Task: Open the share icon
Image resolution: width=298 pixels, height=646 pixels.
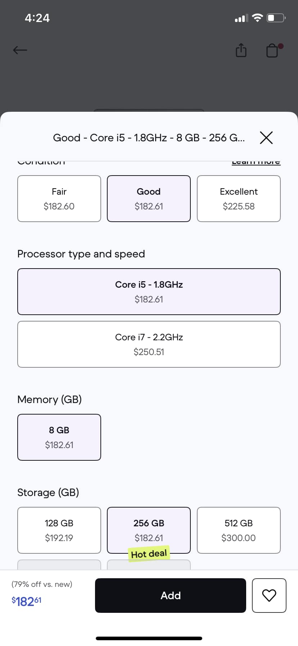Action: point(241,50)
